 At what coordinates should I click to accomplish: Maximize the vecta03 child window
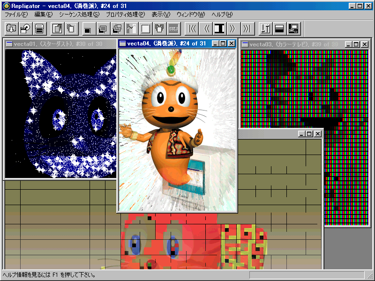(x=356, y=44)
